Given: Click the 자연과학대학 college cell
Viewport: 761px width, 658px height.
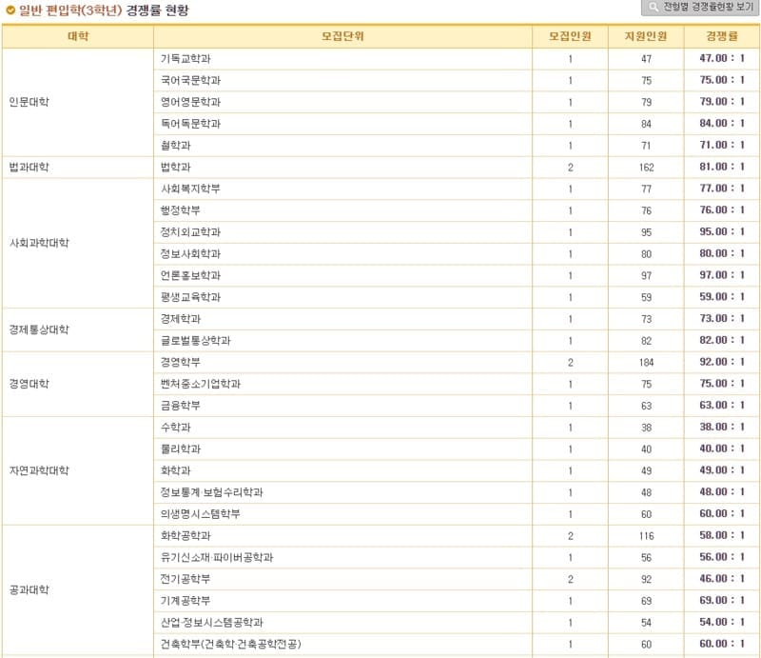Looking at the screenshot, I should 78,471.
